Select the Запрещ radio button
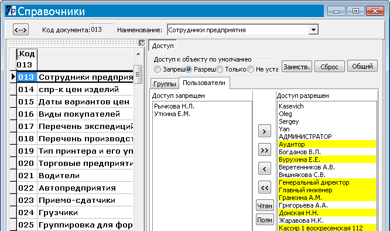This screenshot has height=231, width=390. click(158, 69)
